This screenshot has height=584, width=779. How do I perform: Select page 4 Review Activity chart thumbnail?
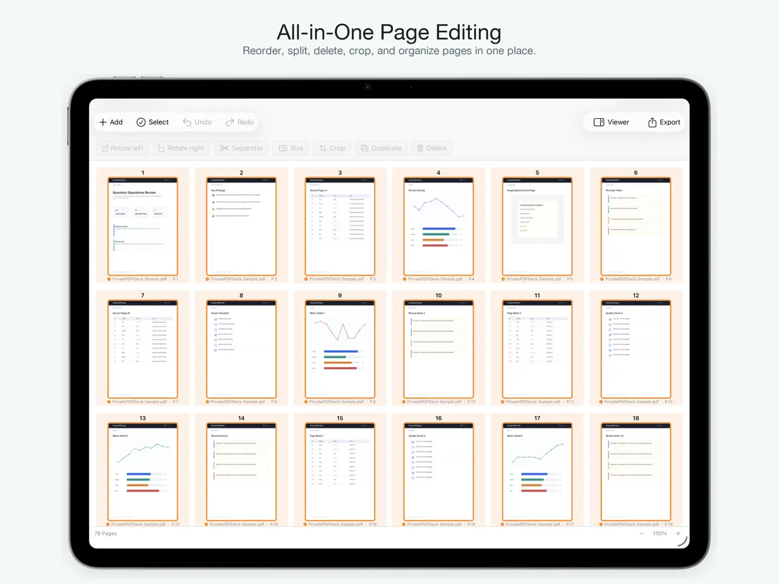tap(438, 227)
